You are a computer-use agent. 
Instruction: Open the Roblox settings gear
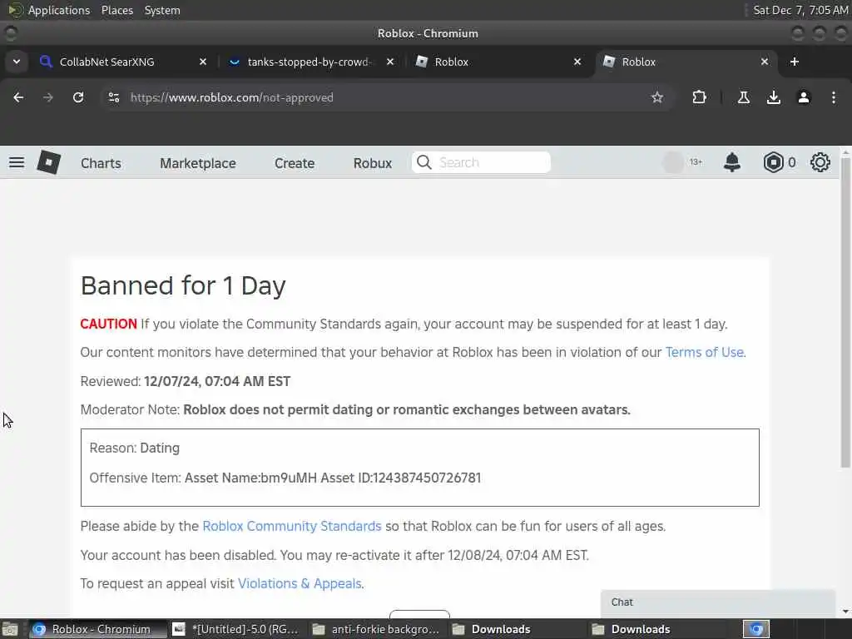click(x=820, y=162)
